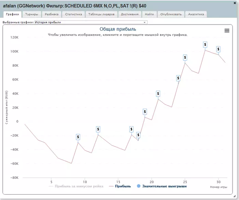Click the dollar marker at game 19
239x200 pixels.
(145, 112)
